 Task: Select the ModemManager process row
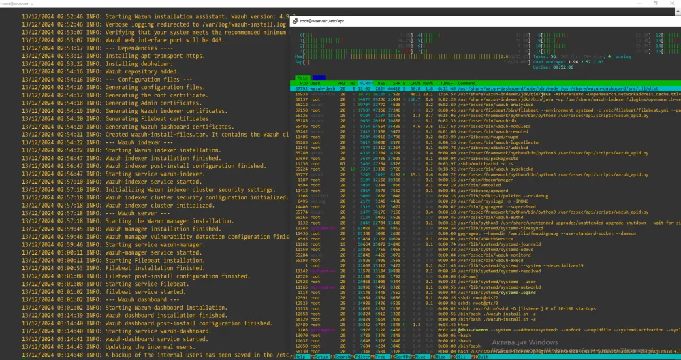coord(486,180)
